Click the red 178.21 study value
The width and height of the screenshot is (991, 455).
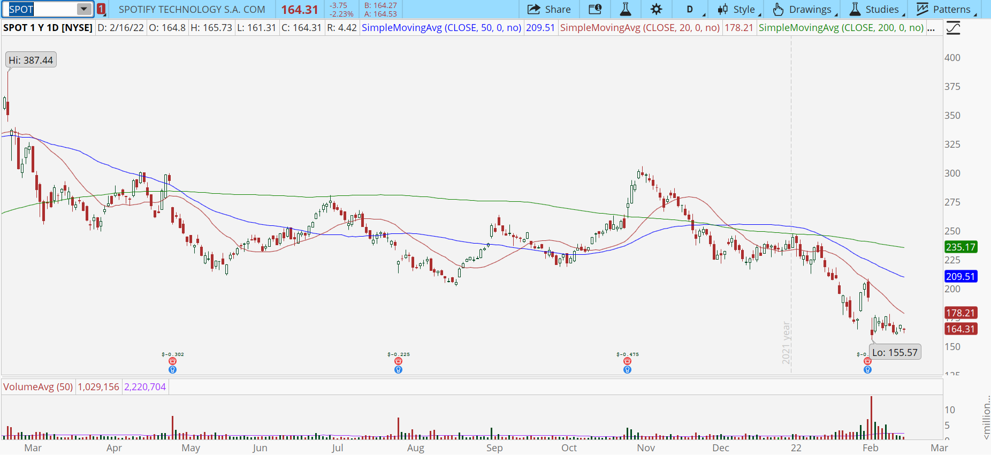click(x=739, y=28)
